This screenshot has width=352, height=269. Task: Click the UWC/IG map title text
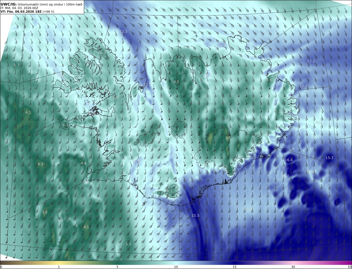coord(41,4)
